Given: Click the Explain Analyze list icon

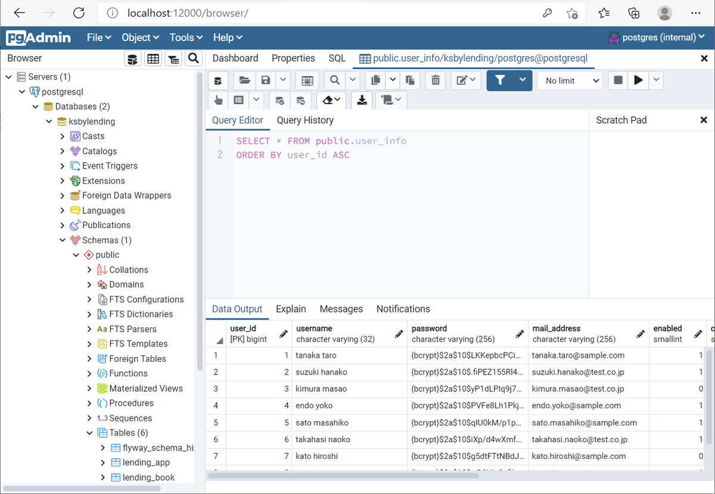Looking at the screenshot, I should pyautogui.click(x=238, y=100).
